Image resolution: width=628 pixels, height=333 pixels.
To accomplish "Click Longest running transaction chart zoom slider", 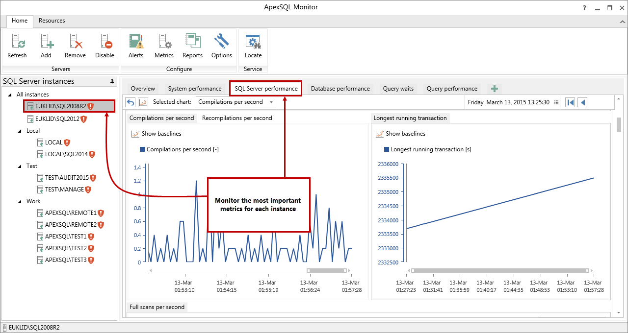I will click(500, 270).
